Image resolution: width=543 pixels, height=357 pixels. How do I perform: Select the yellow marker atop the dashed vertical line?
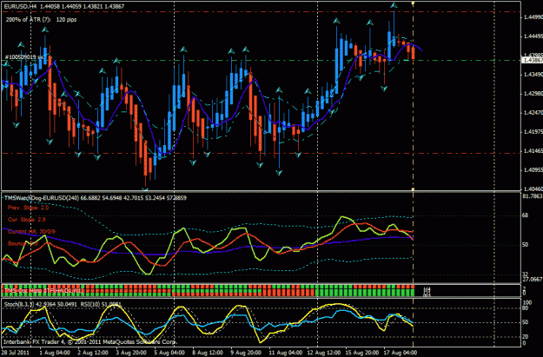[413, 3]
